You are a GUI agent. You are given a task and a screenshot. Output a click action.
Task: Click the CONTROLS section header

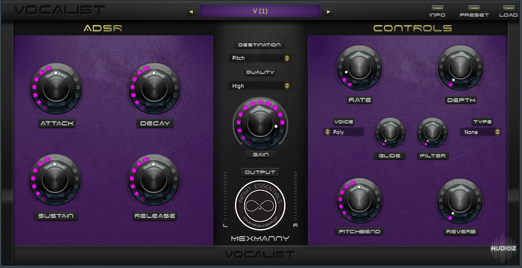tap(413, 29)
